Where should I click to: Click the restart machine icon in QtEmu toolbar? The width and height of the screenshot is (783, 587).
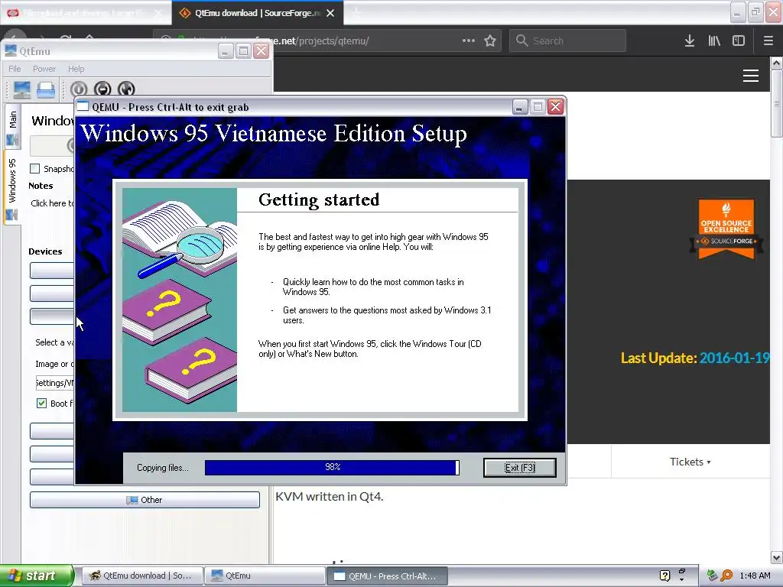(x=126, y=89)
